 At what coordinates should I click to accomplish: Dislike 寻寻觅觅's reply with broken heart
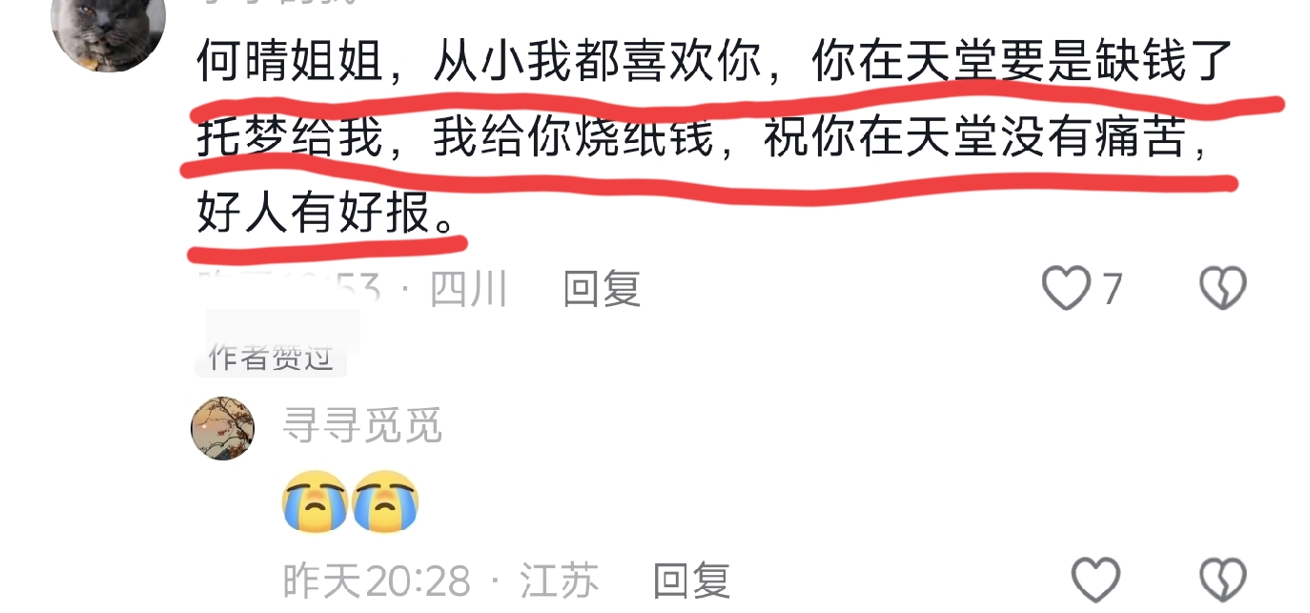(1222, 580)
